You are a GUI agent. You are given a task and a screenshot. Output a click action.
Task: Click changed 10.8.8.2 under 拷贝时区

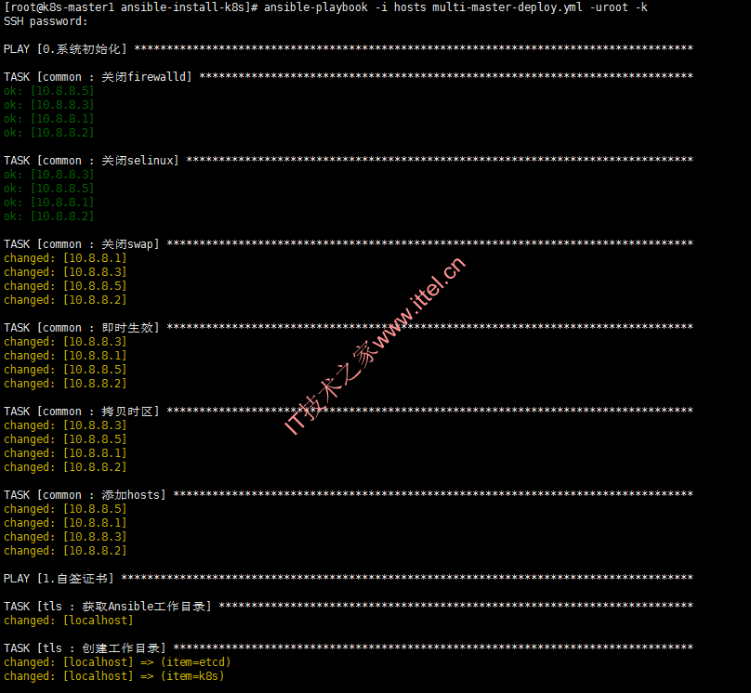pos(65,467)
